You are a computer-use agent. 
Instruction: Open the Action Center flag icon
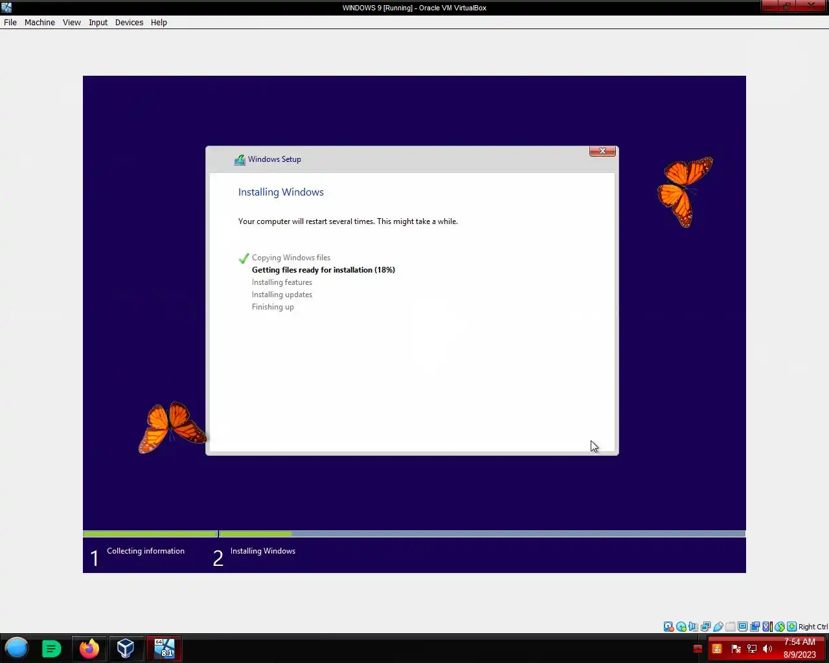[x=736, y=649]
